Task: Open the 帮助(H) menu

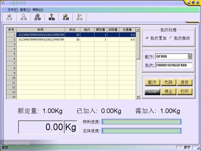Action: coord(38,10)
